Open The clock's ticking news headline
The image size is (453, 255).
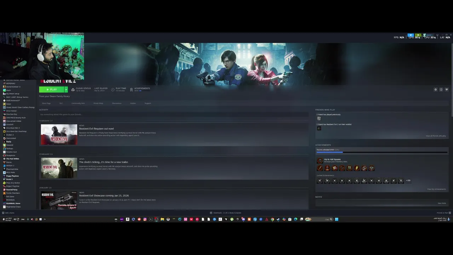[104, 162]
